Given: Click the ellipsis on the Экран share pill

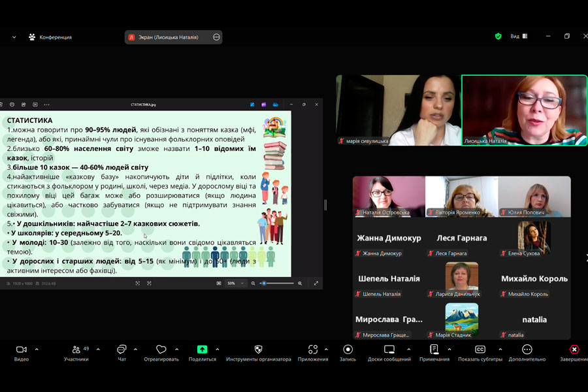Looking at the screenshot, I should click(x=216, y=37).
